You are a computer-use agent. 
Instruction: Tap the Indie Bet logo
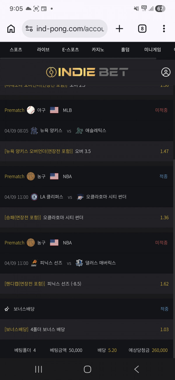[x=87, y=72]
